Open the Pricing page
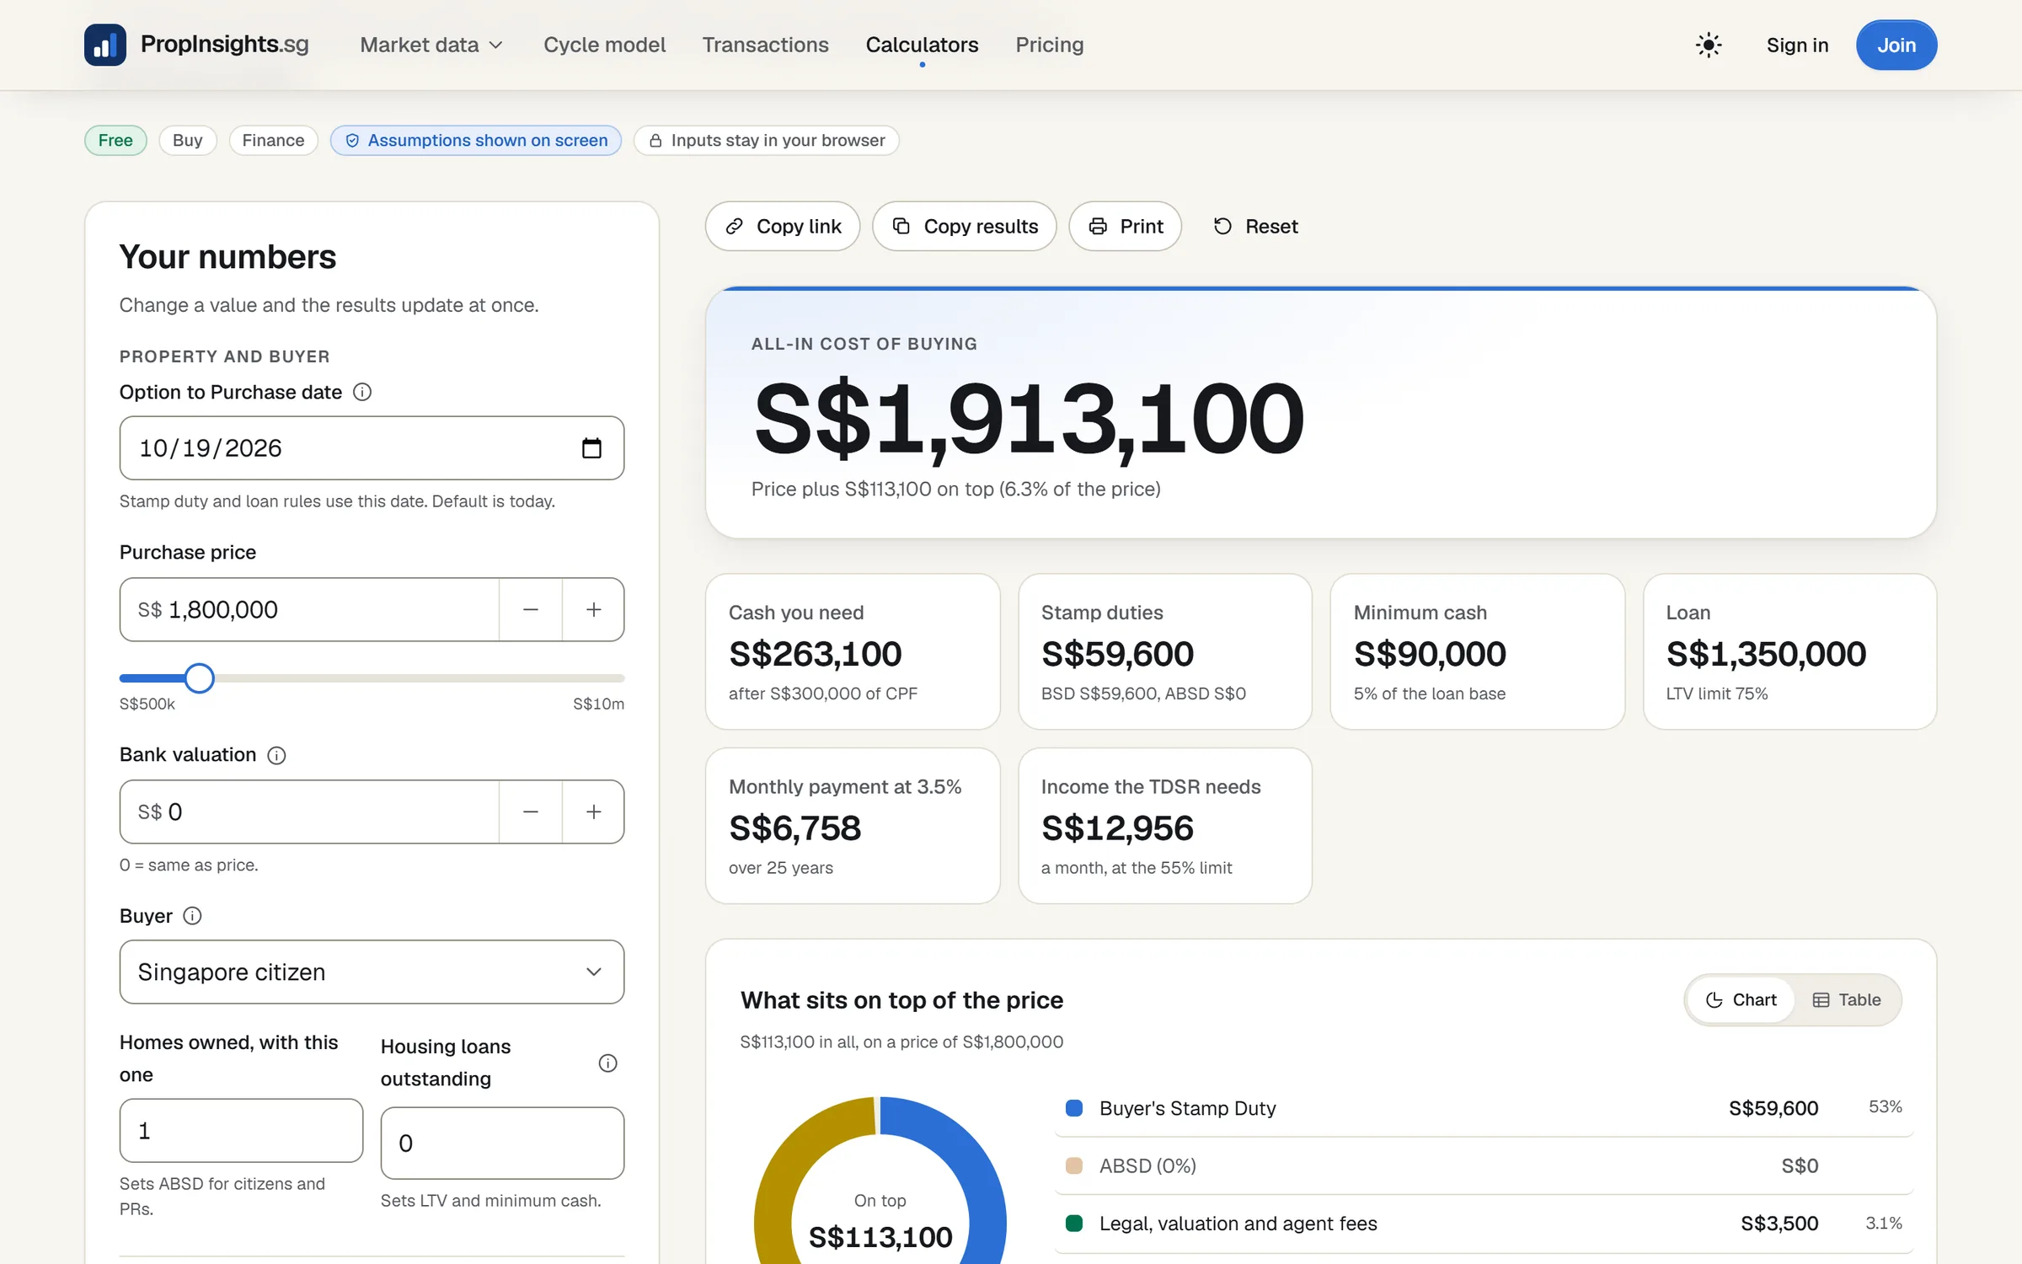The image size is (2022, 1264). coord(1049,45)
